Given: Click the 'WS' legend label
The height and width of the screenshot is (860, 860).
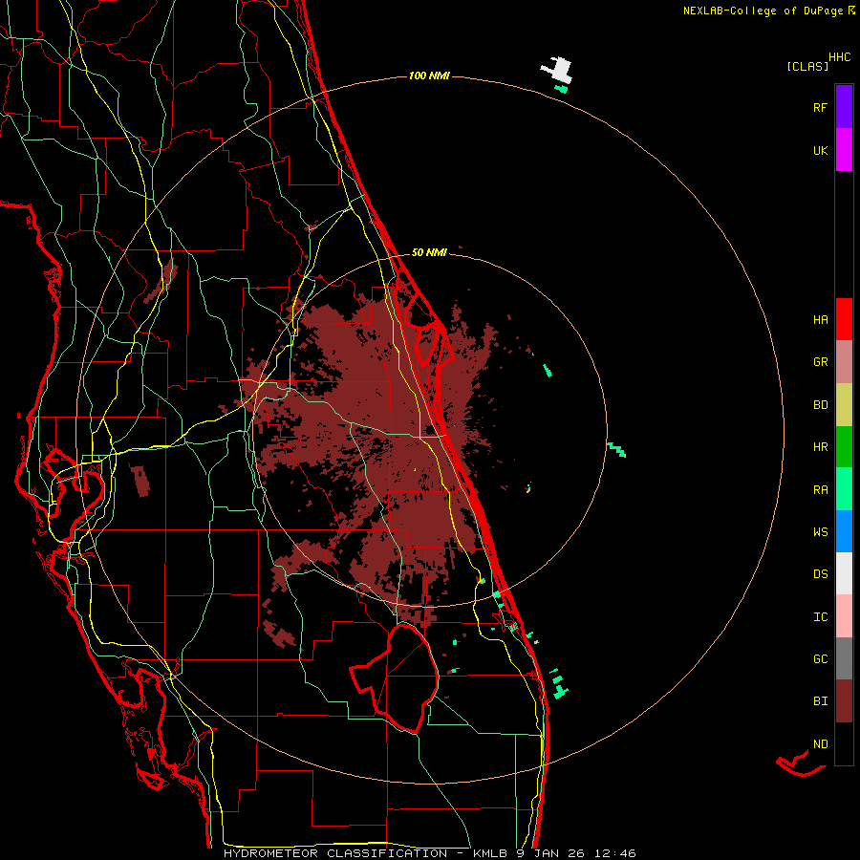Looking at the screenshot, I should pyautogui.click(x=821, y=531).
